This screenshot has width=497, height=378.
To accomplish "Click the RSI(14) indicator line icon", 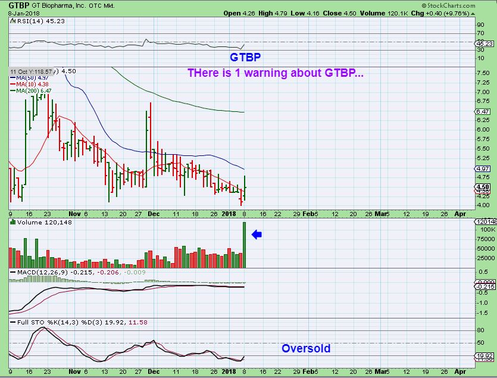I will [13, 21].
